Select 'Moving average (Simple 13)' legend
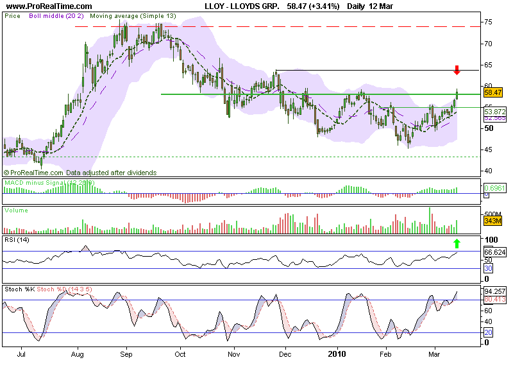The width and height of the screenshot is (513, 385). [x=133, y=16]
